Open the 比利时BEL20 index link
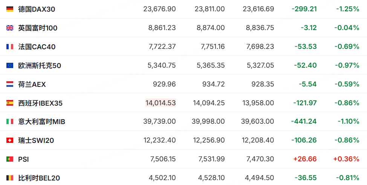Viewport: 367px width, 185px height. tap(39, 178)
